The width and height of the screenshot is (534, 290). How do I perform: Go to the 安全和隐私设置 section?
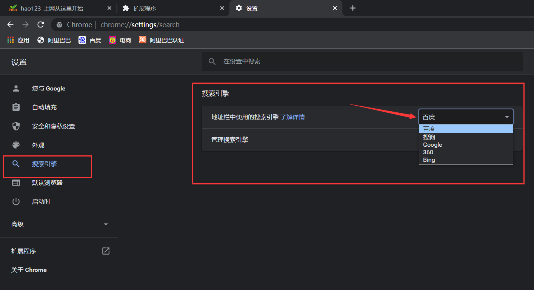click(x=53, y=126)
